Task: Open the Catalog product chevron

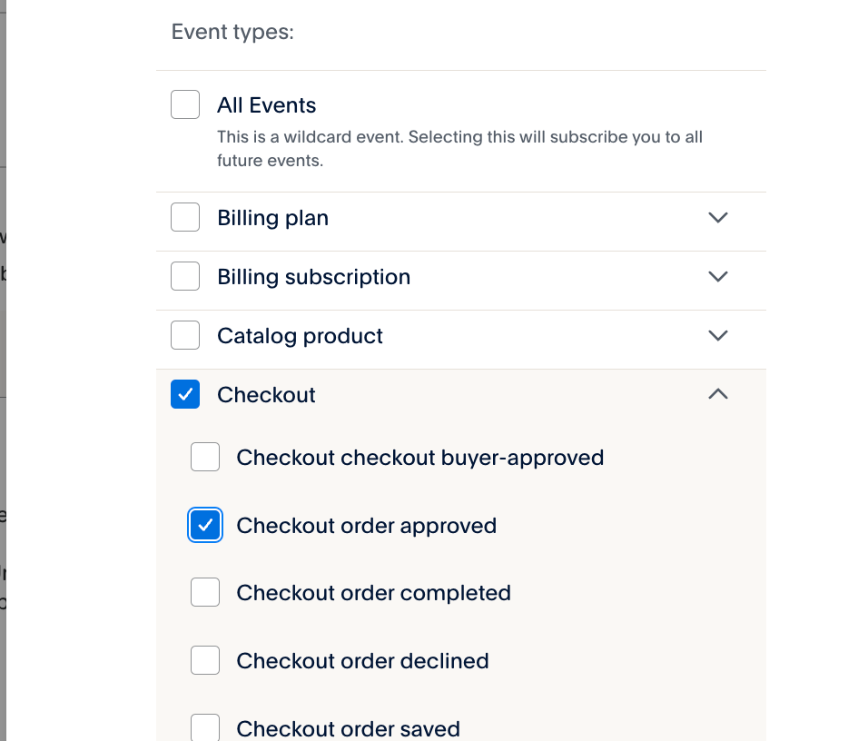Action: click(x=718, y=336)
